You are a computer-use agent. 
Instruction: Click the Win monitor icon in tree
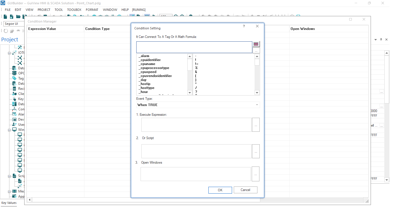14,130
